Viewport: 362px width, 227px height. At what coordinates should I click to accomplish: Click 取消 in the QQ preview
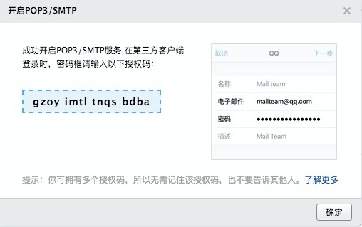221,53
